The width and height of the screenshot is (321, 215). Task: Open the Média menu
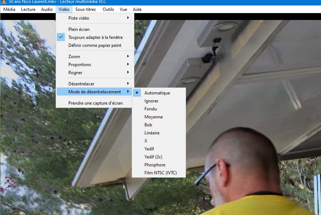9,9
